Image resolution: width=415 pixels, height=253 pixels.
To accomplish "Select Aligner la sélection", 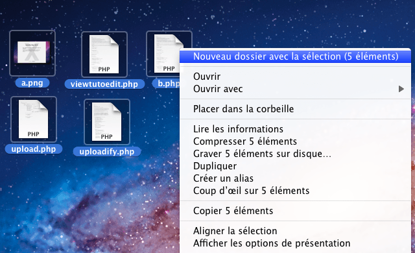I will point(296,231).
